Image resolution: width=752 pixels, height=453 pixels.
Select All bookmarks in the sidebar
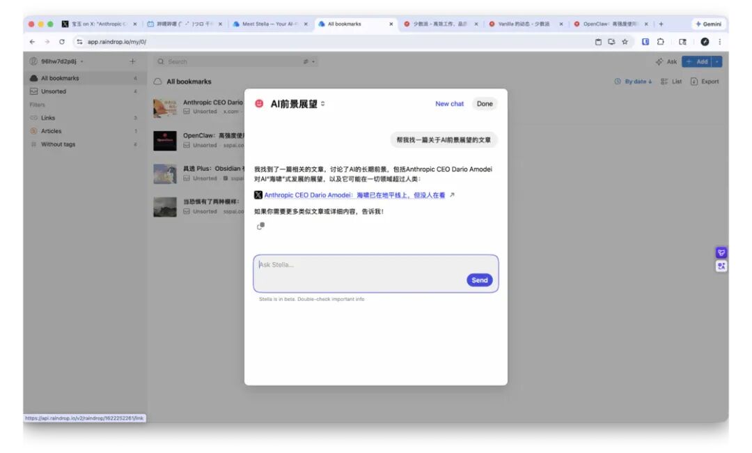[x=84, y=78]
